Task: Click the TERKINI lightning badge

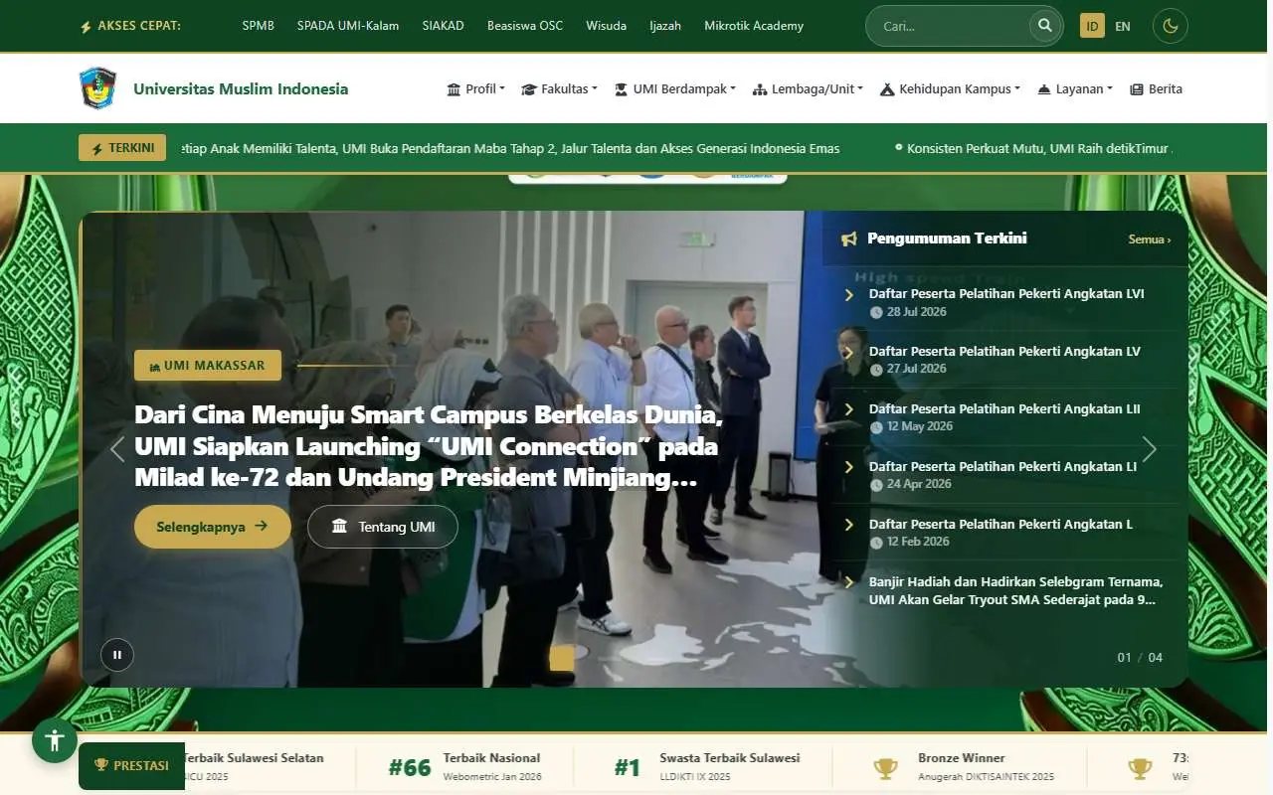Action: pos(122,148)
